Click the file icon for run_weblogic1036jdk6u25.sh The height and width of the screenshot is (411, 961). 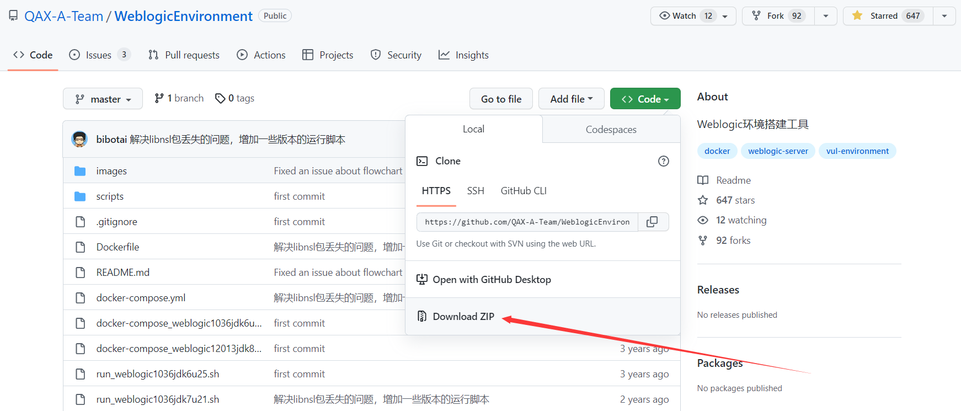[x=81, y=374]
